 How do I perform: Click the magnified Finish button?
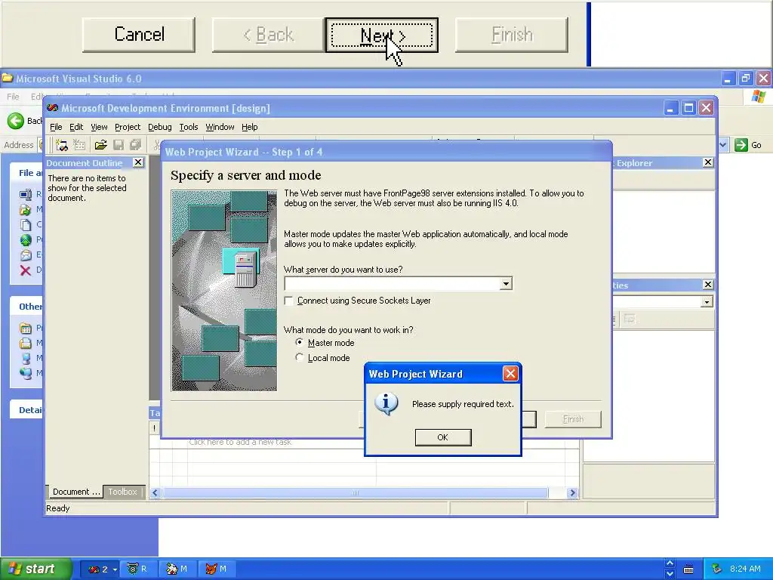pyautogui.click(x=512, y=35)
